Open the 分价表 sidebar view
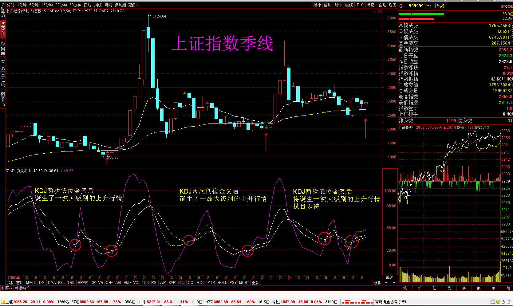The height and width of the screenshot is (306, 513). tap(3, 64)
